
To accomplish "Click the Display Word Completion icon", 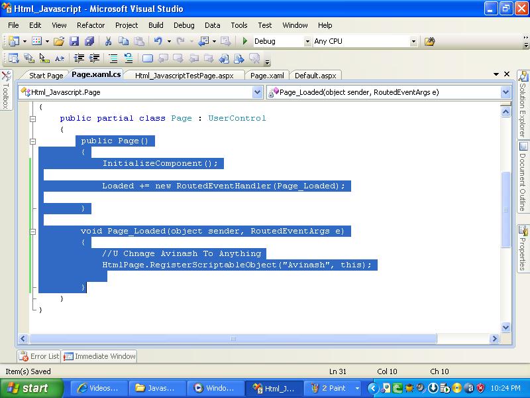I will [x=60, y=58].
